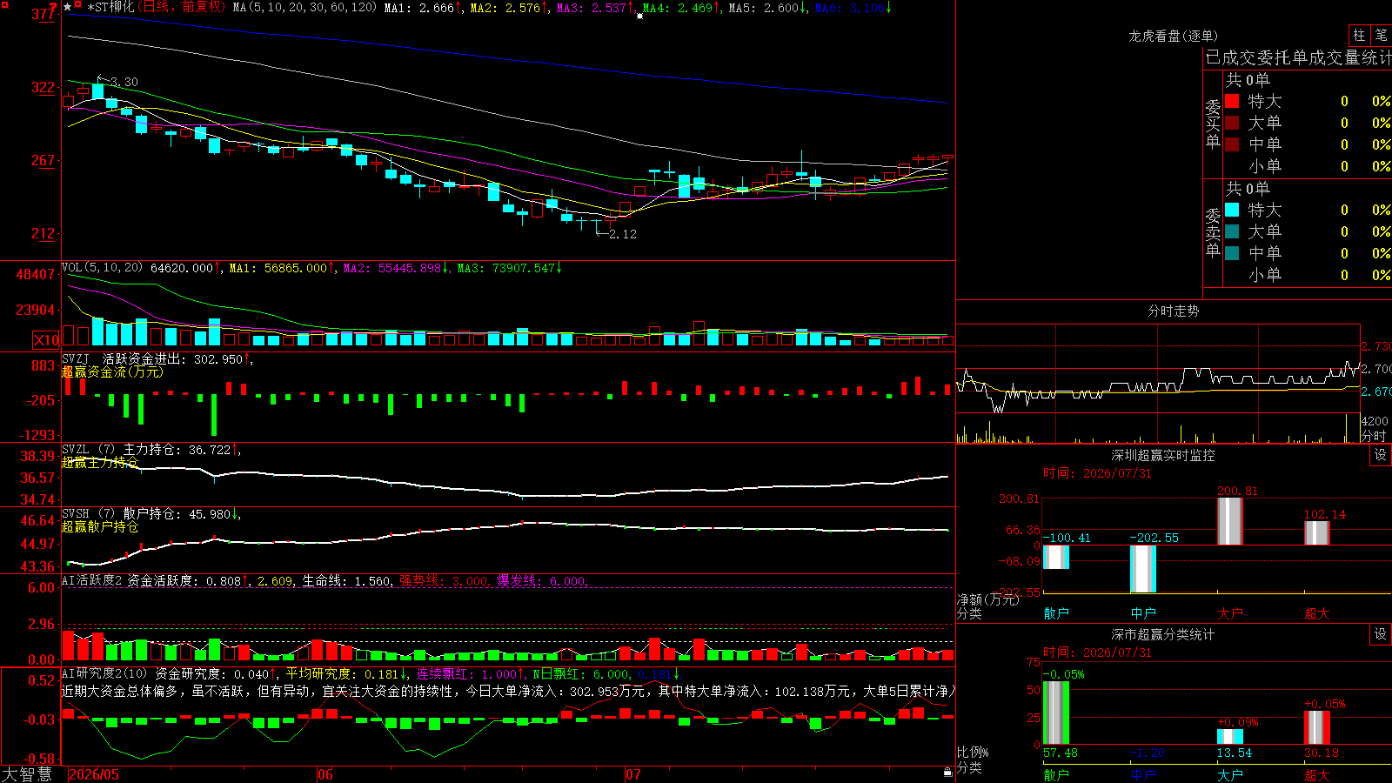Click the 06 month marker on timeline
The image size is (1392, 783).
325,774
